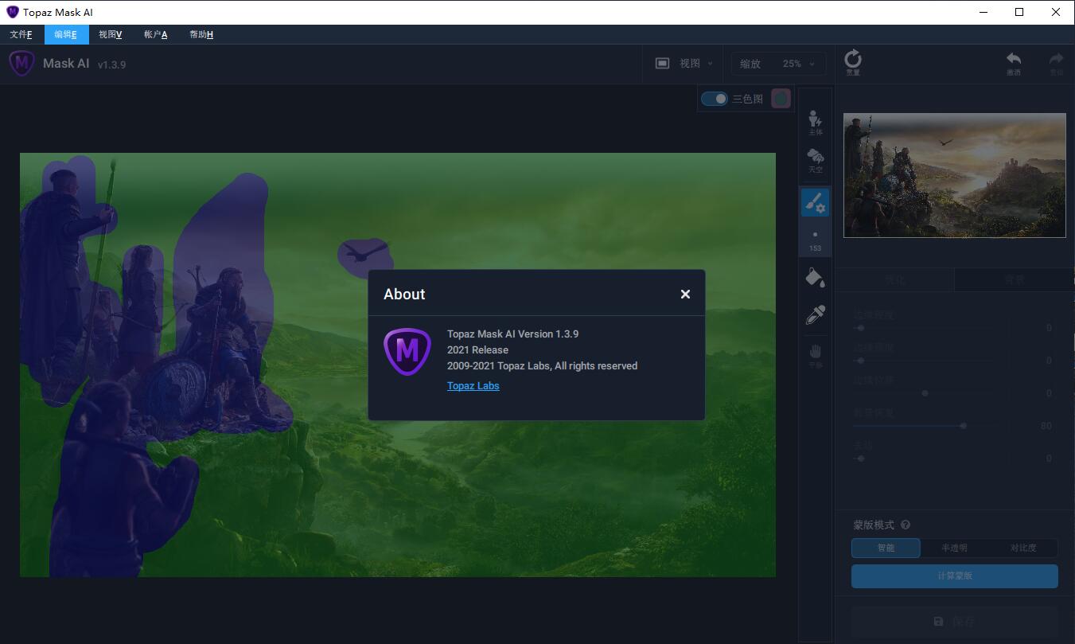Click the help icon beside 蒙版模式
The height and width of the screenshot is (644, 1075).
906,525
